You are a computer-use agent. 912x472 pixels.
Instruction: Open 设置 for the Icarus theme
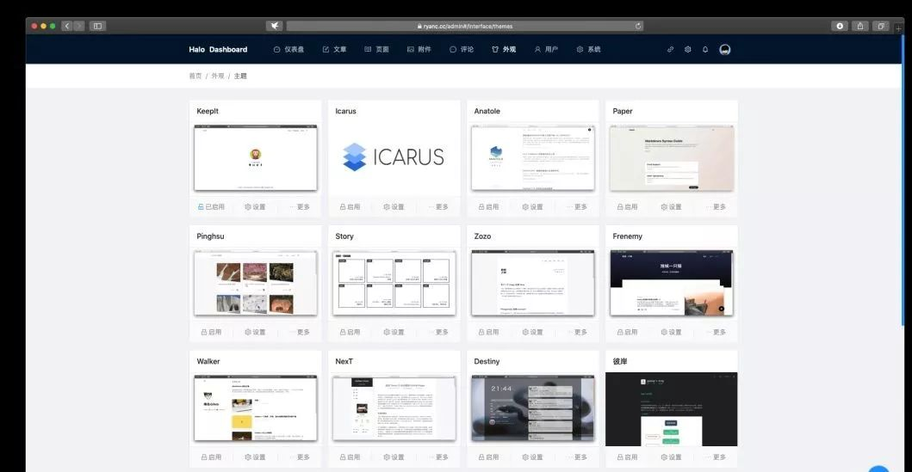[394, 206]
